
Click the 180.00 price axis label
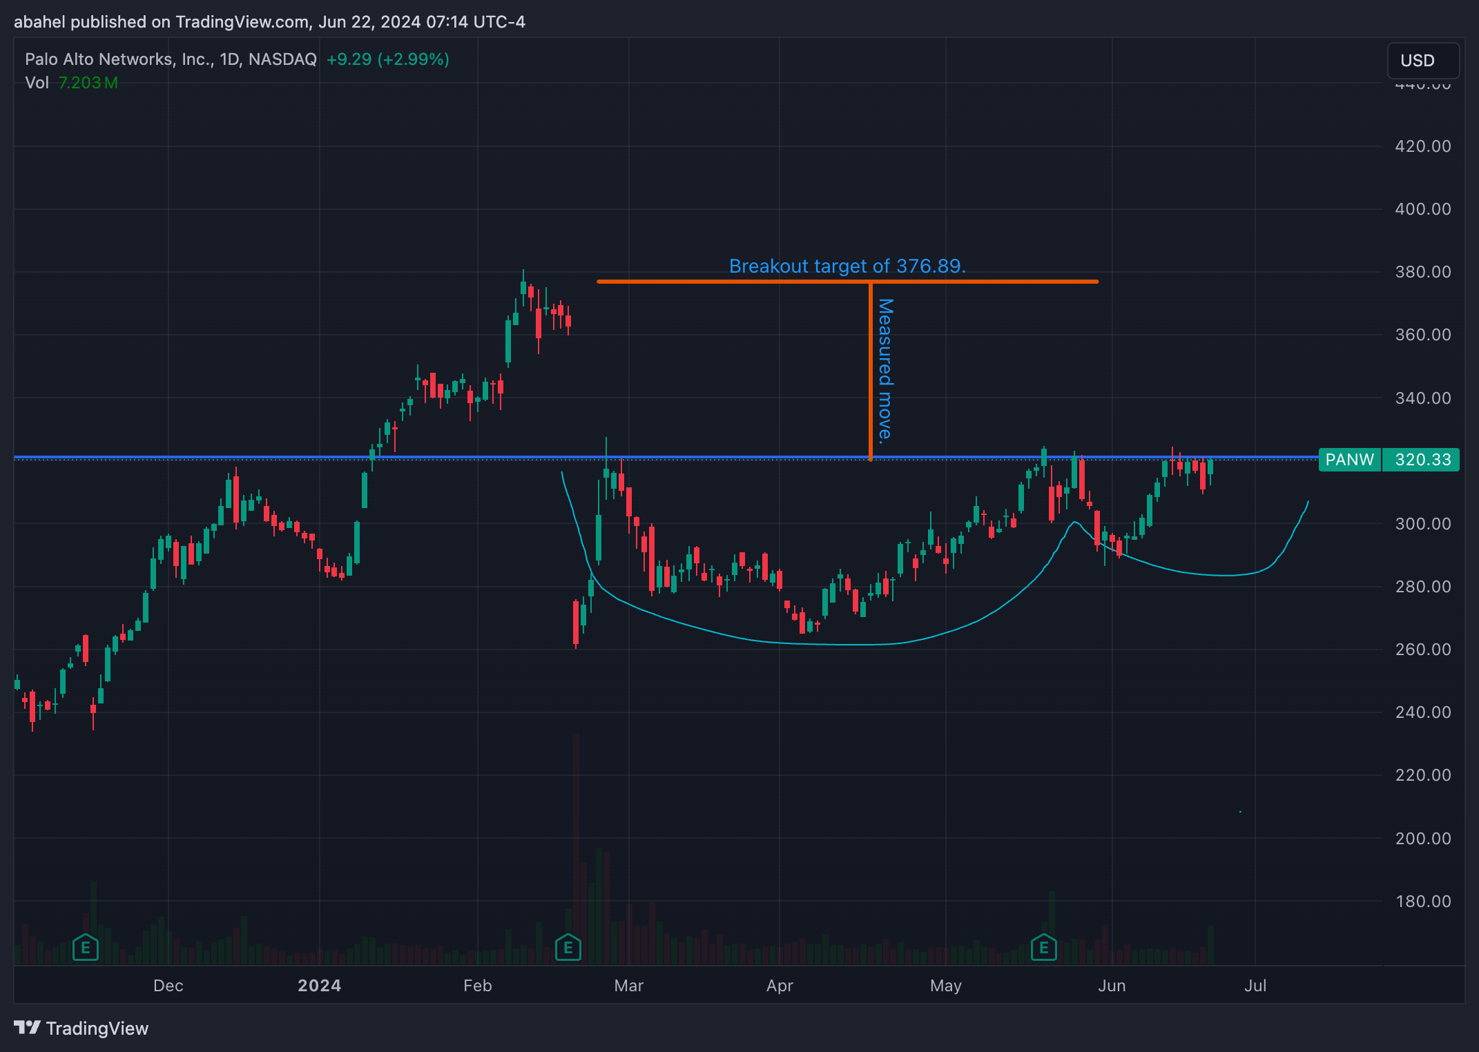(1422, 902)
